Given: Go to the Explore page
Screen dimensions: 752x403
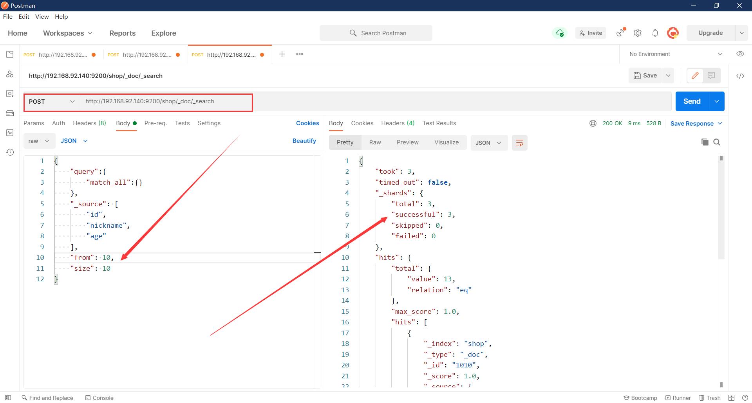Looking at the screenshot, I should (164, 33).
